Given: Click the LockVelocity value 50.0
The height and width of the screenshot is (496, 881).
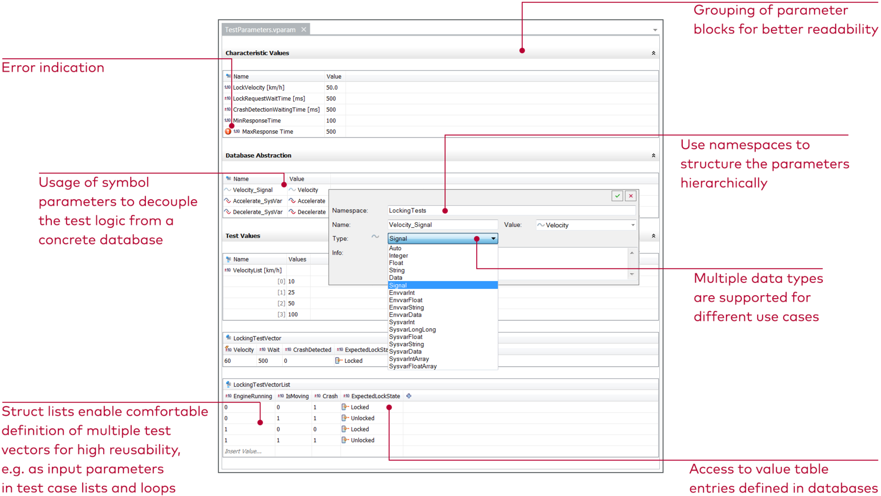Looking at the screenshot, I should (332, 88).
